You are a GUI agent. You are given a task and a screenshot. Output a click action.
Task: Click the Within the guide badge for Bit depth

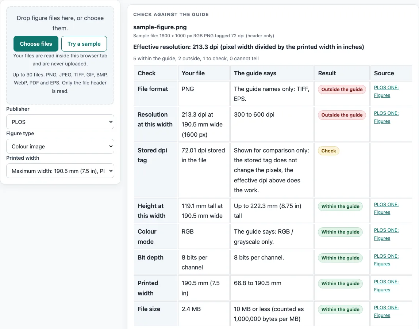[x=340, y=258]
